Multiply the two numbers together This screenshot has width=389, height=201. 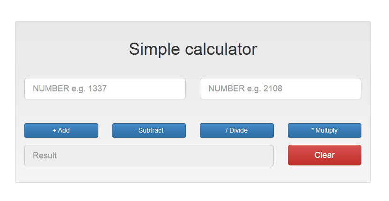click(x=324, y=130)
